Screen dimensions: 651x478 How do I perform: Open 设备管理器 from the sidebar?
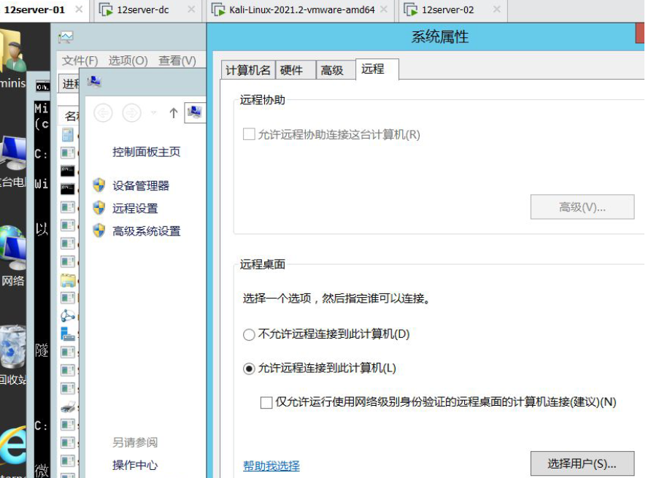pyautogui.click(x=140, y=185)
